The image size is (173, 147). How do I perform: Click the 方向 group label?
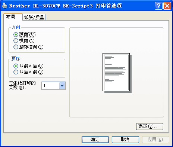(x=16, y=27)
